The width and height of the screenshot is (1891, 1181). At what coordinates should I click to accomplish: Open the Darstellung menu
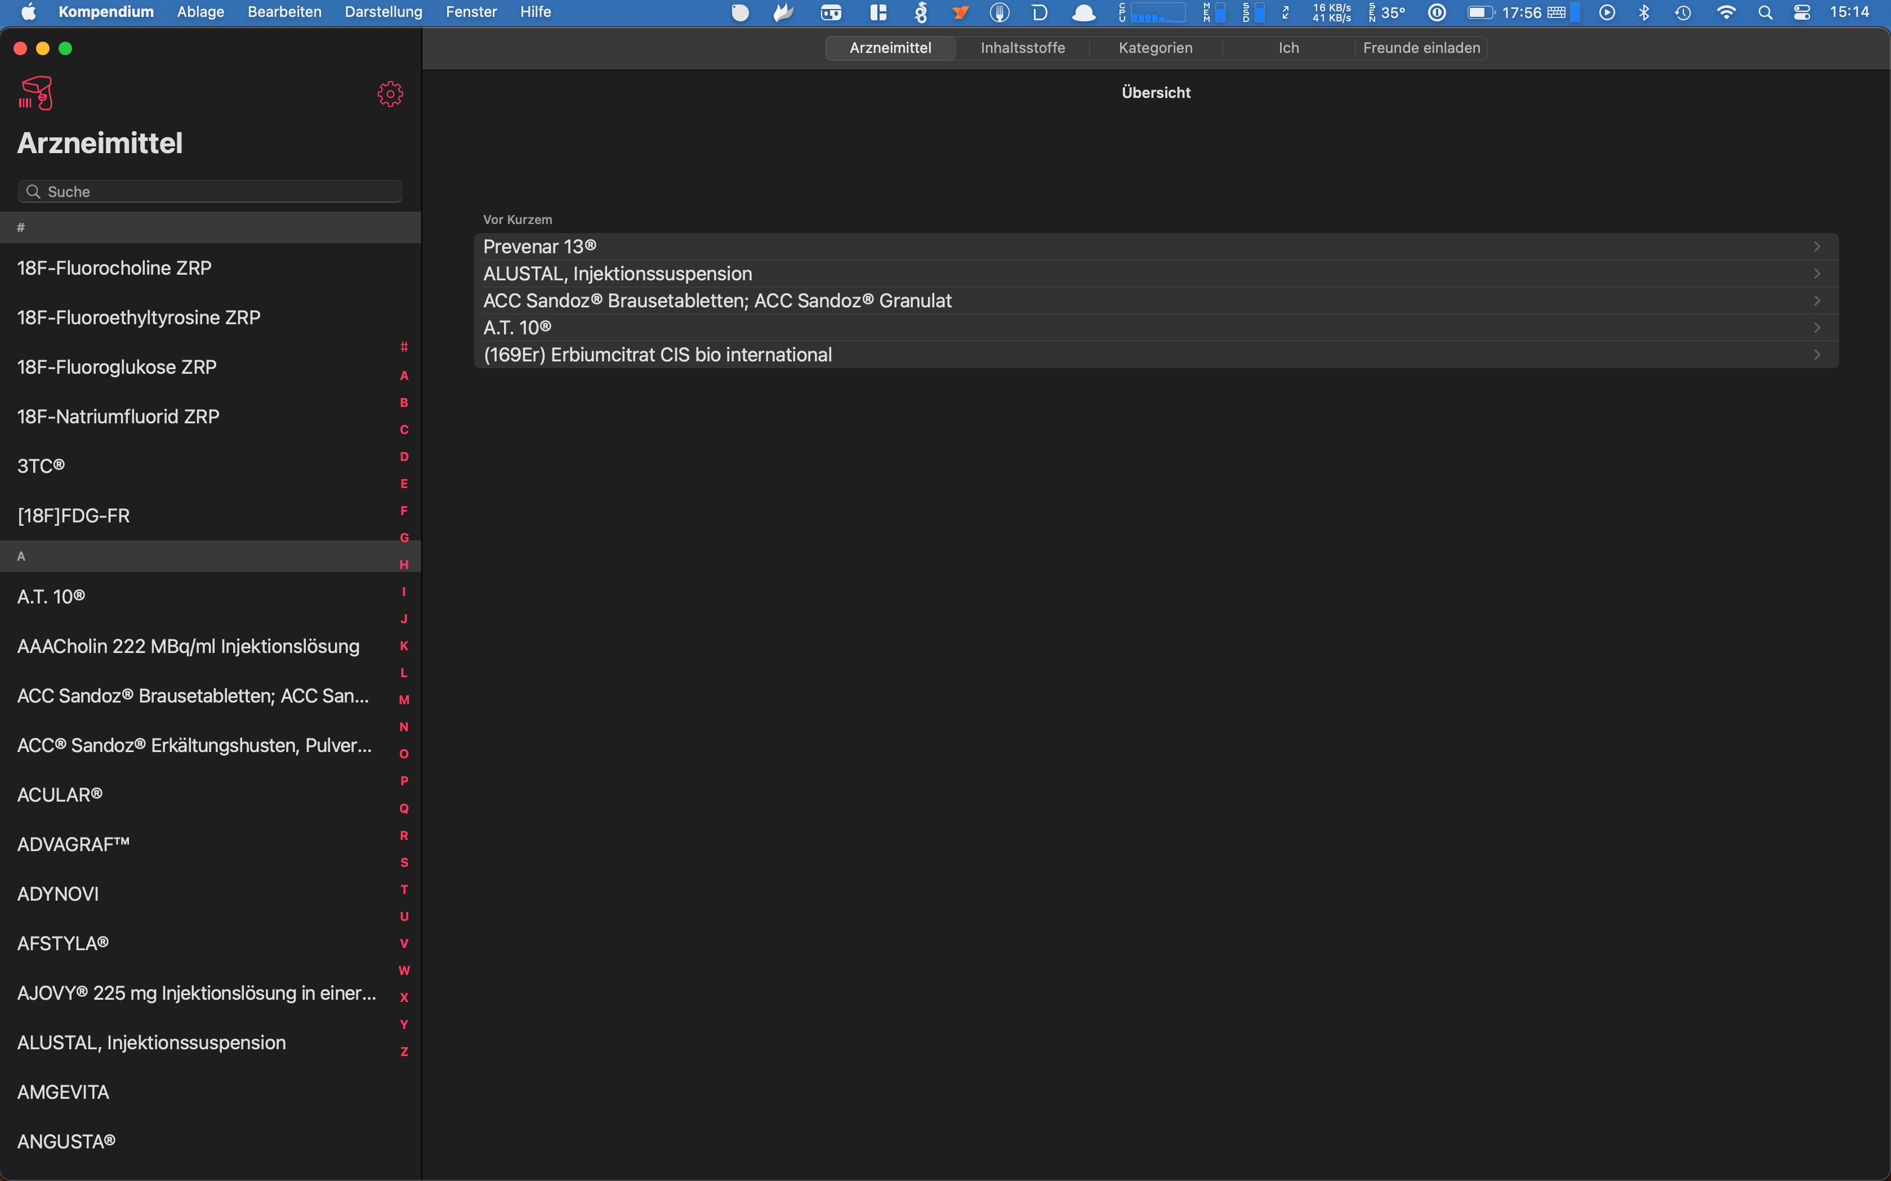pyautogui.click(x=383, y=12)
